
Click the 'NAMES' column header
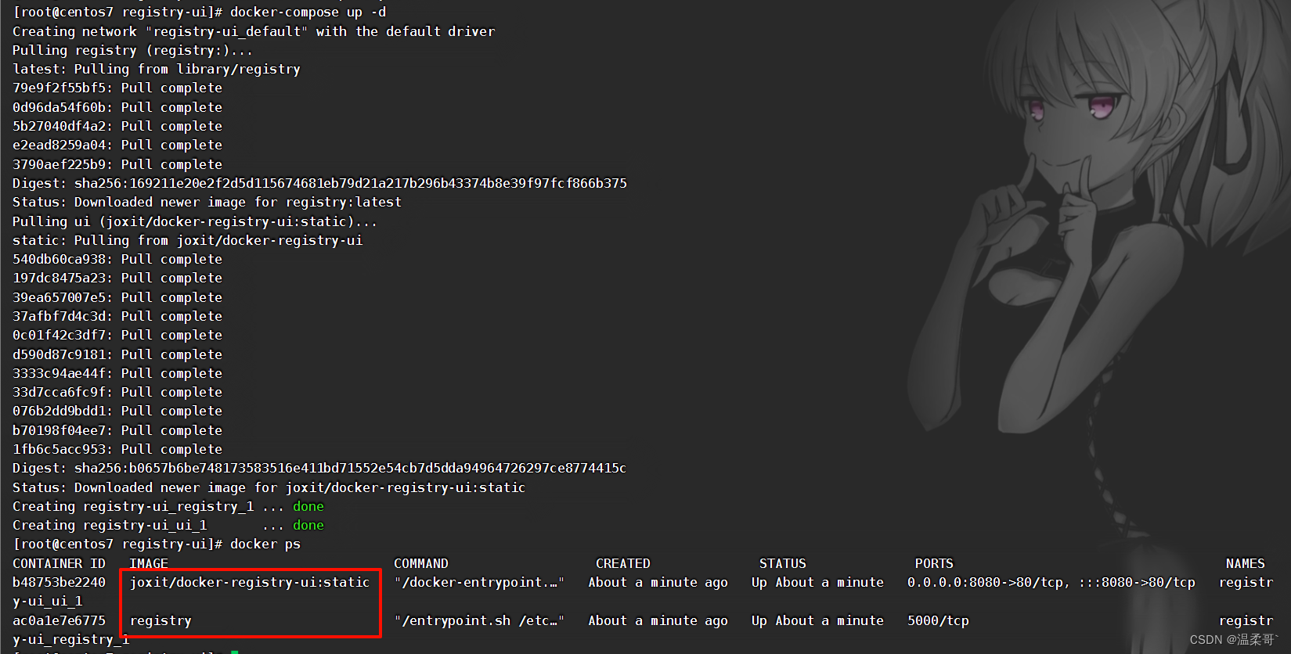click(x=1245, y=563)
